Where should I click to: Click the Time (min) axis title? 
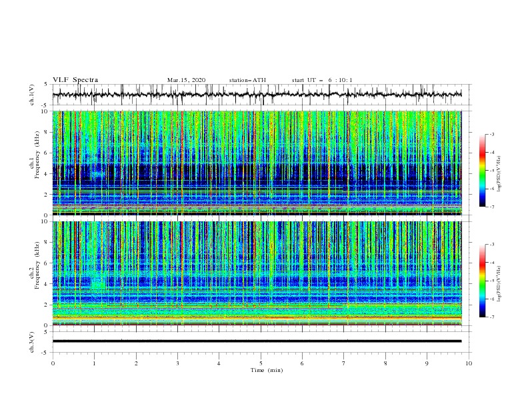[x=267, y=370]
